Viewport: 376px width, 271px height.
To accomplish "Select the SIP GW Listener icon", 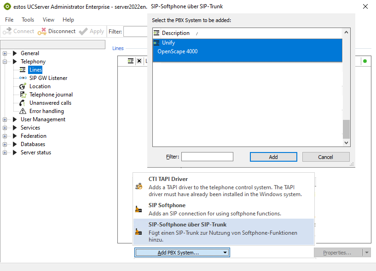I will pos(23,78).
